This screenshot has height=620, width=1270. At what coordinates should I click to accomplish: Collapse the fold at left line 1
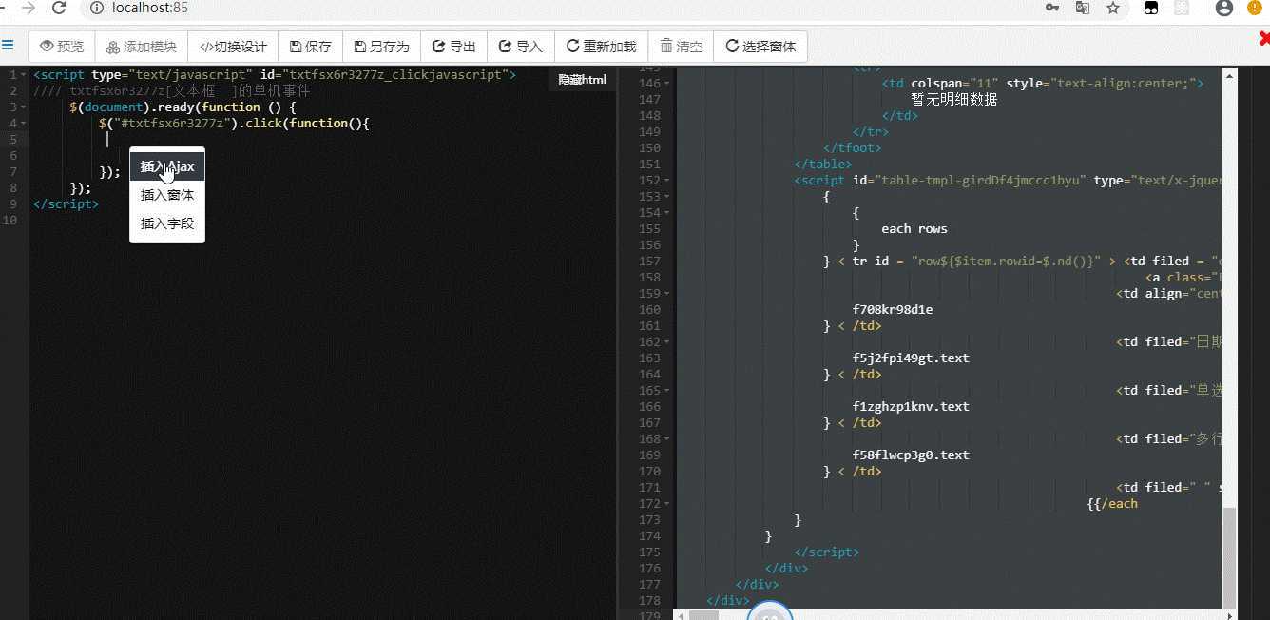tap(24, 74)
